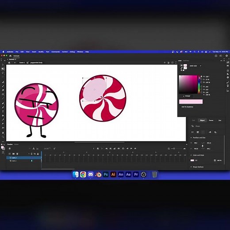Select the highlighted top layer row
This screenshot has width=230, height=230.
[23, 158]
